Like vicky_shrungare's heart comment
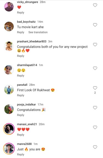The width and height of the screenshot is (103, 158). (95, 5)
